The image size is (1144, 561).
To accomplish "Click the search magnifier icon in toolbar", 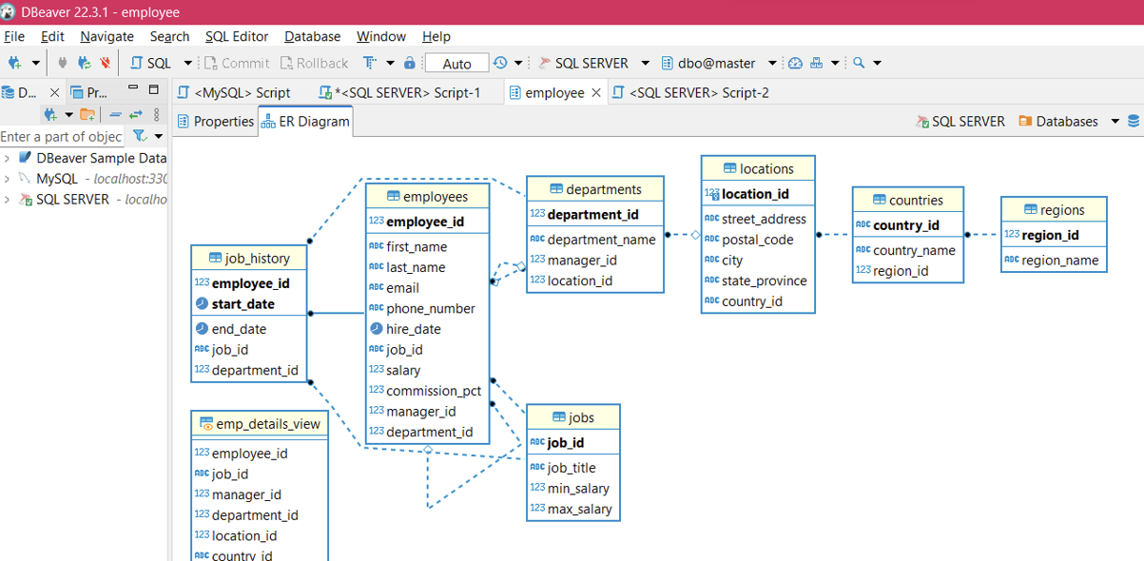I will (x=859, y=64).
